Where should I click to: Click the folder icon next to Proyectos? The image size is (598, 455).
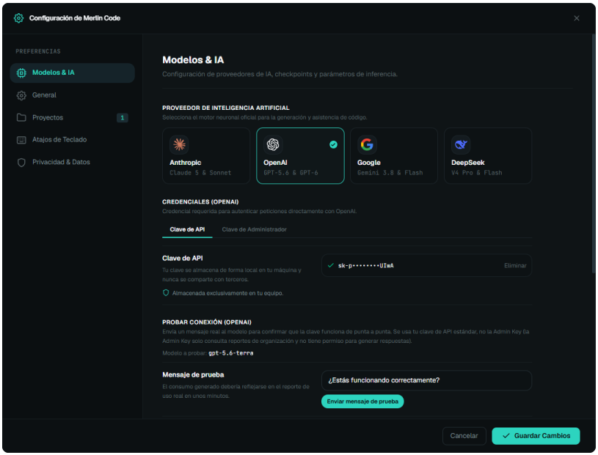pyautogui.click(x=21, y=117)
